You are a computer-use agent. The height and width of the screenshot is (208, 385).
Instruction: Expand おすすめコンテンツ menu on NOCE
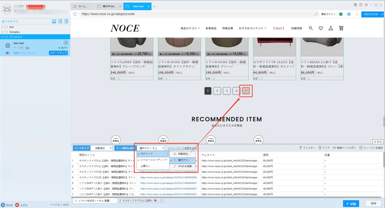pos(253,28)
